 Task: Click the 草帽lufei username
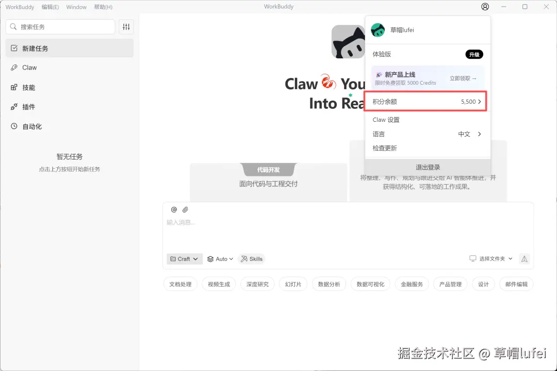pos(402,30)
